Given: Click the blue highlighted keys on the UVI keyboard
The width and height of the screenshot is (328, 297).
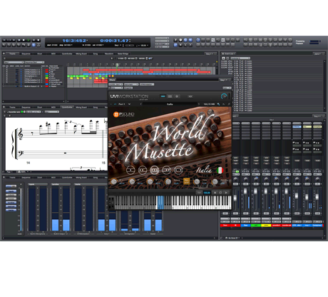Looking at the screenshot, I should click(160, 203).
